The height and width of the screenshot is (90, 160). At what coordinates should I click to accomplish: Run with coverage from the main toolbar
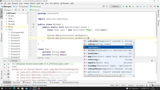[130, 6]
